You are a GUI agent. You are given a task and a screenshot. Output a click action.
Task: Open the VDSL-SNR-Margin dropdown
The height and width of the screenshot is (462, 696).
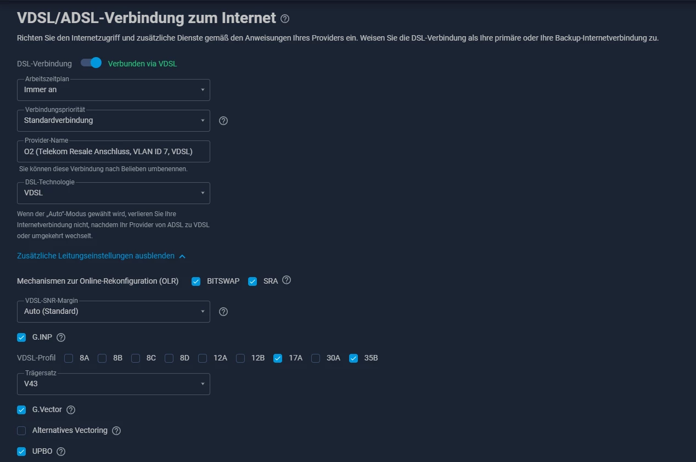click(113, 312)
